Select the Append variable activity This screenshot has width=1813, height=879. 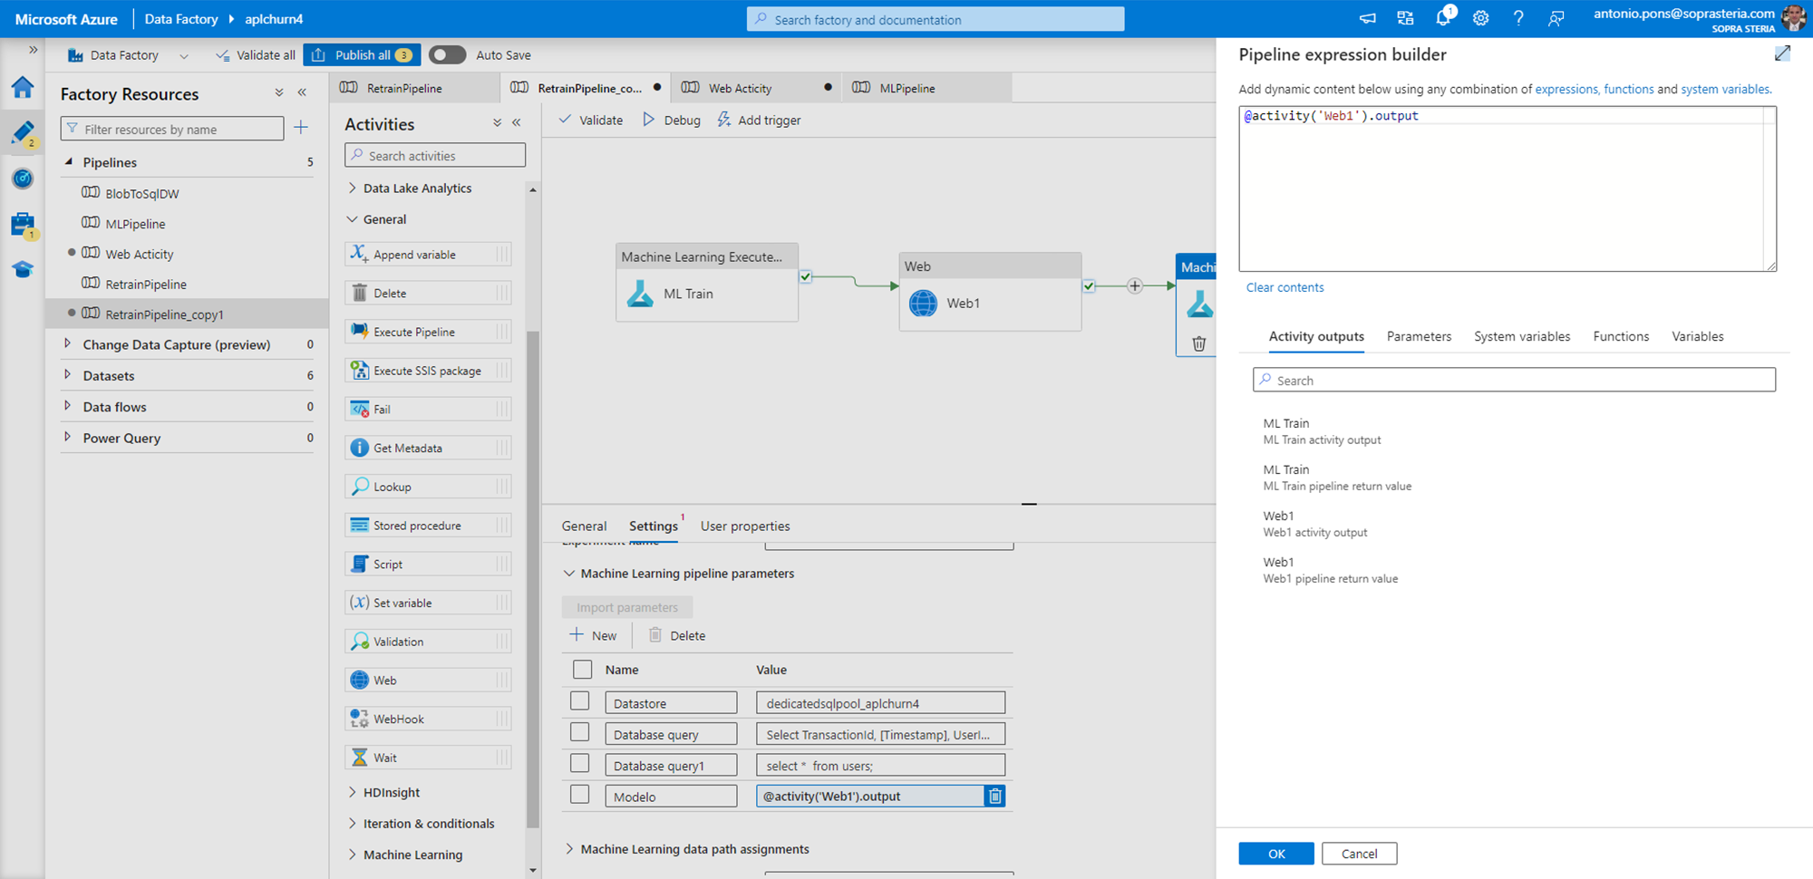tap(428, 255)
